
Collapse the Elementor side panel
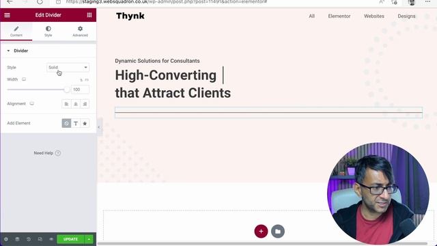pyautogui.click(x=99, y=127)
